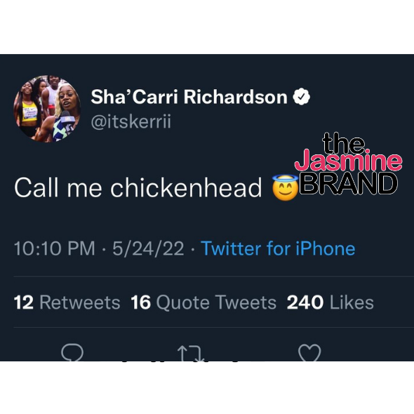Viewport: 414px width, 414px height.
Task: Click the divider line above the retweet counts
Action: click(x=213, y=276)
